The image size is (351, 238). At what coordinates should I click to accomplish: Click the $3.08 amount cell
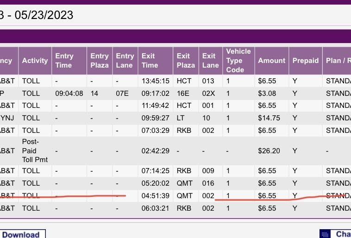(267, 93)
